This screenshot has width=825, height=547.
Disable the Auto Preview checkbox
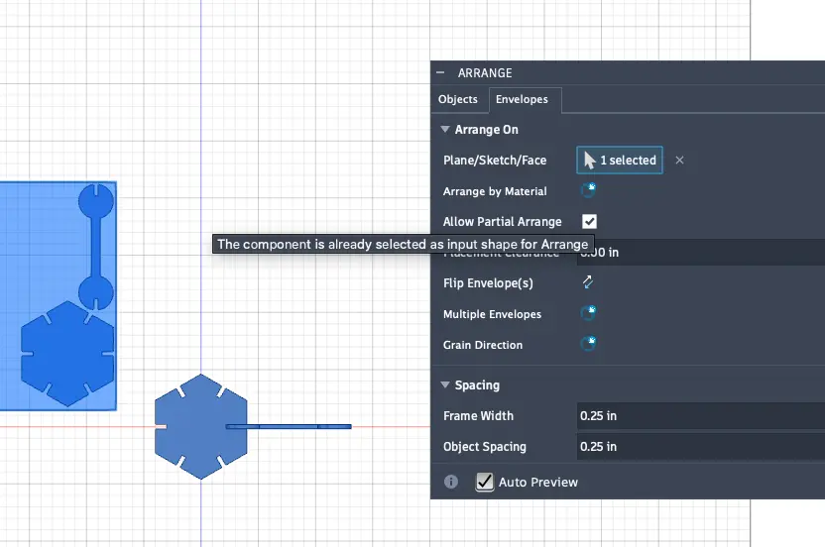coord(484,482)
